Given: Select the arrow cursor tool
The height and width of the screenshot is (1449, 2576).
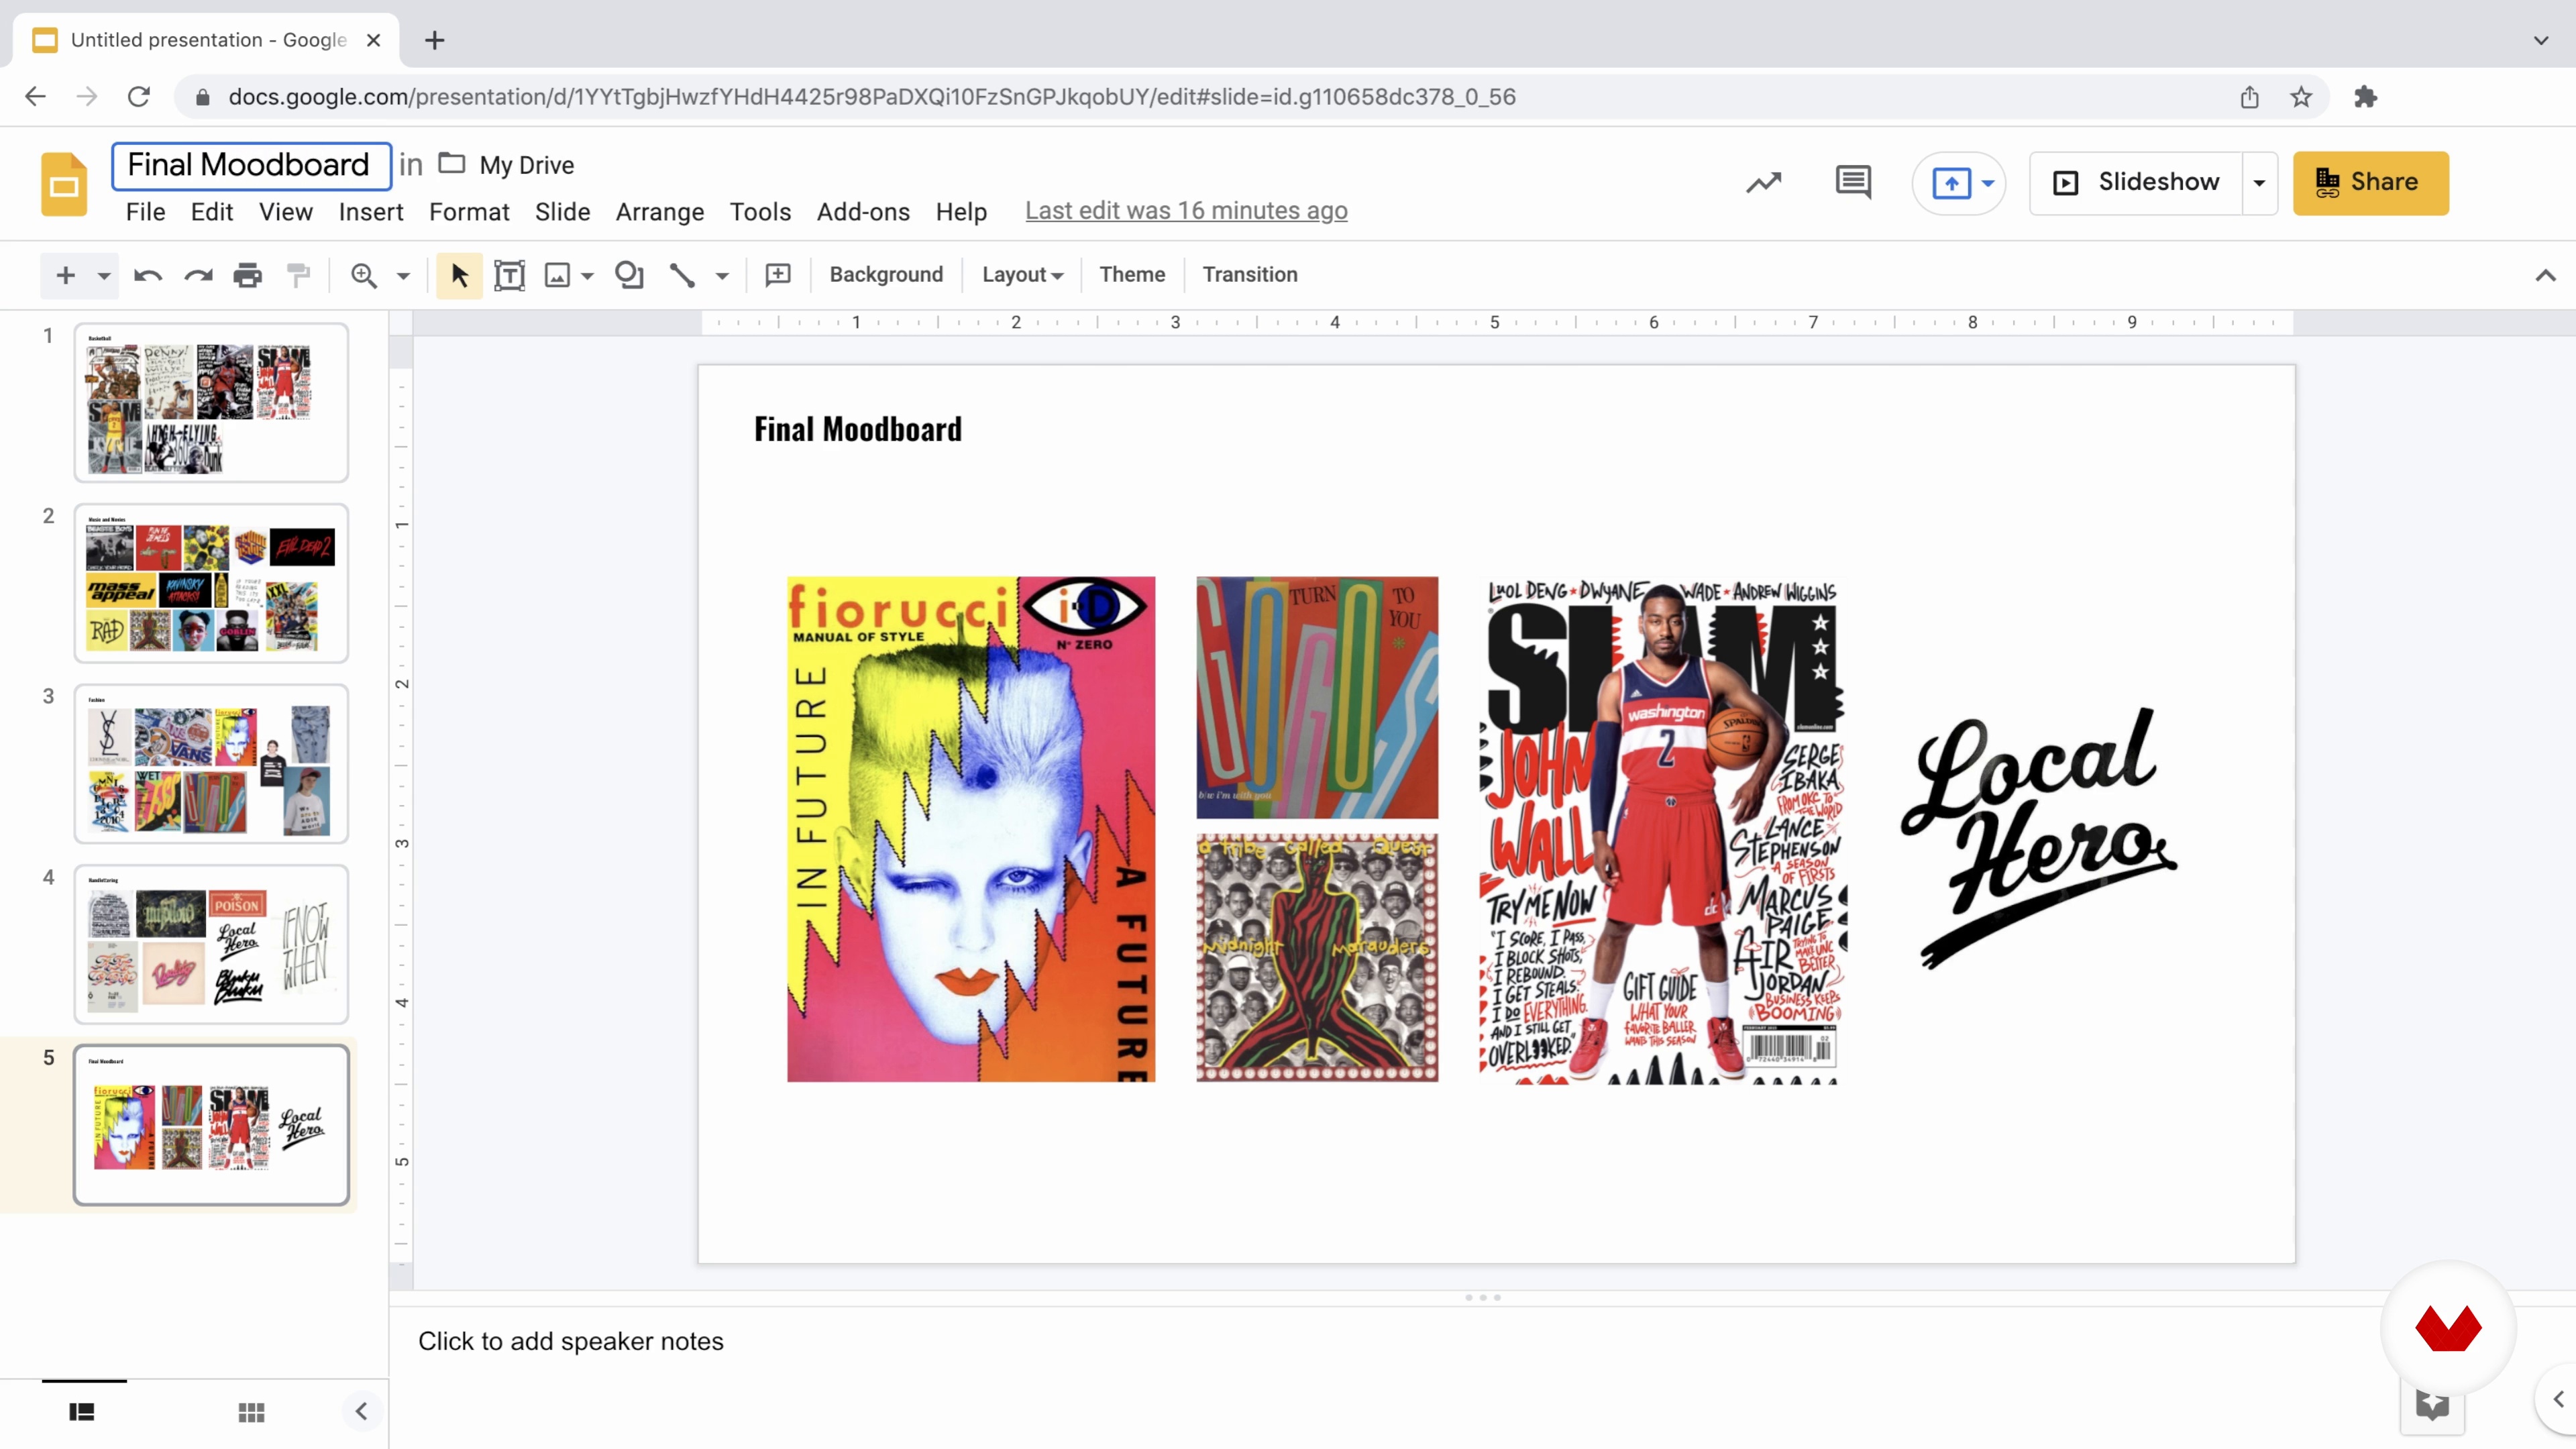Looking at the screenshot, I should pyautogui.click(x=459, y=275).
